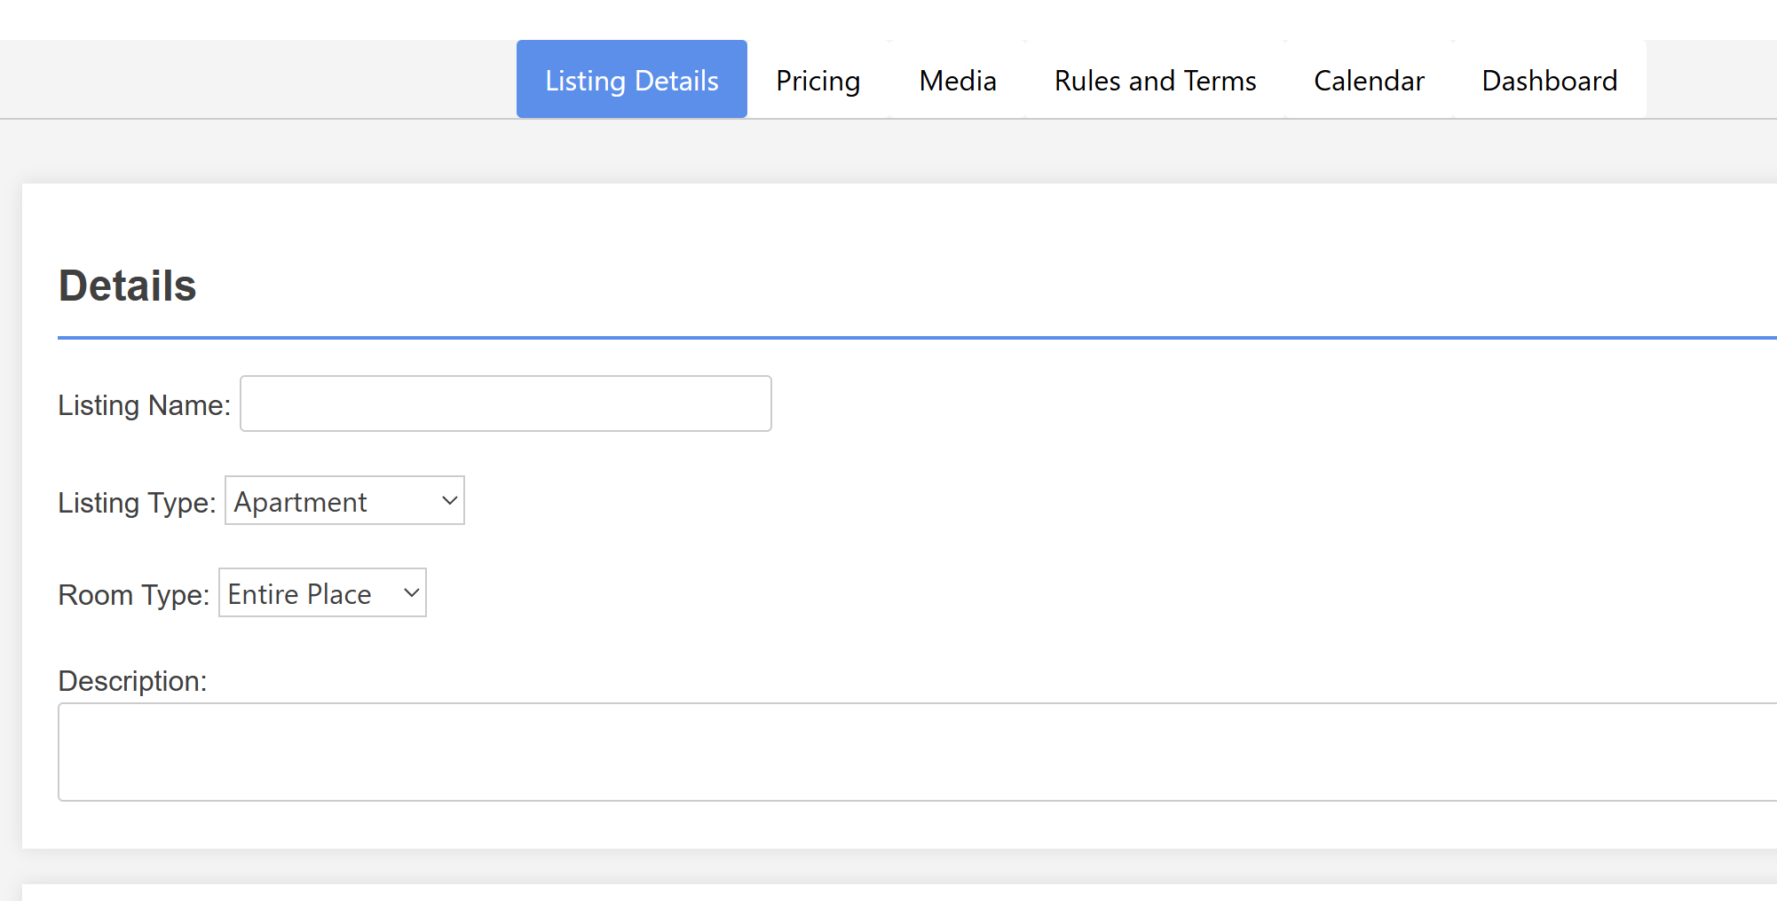Screen dimensions: 1777x901
Task: Click the 'Room Type:' label
Action: [x=133, y=595]
